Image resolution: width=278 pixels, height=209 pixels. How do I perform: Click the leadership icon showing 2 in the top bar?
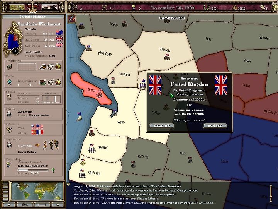pos(75,7)
